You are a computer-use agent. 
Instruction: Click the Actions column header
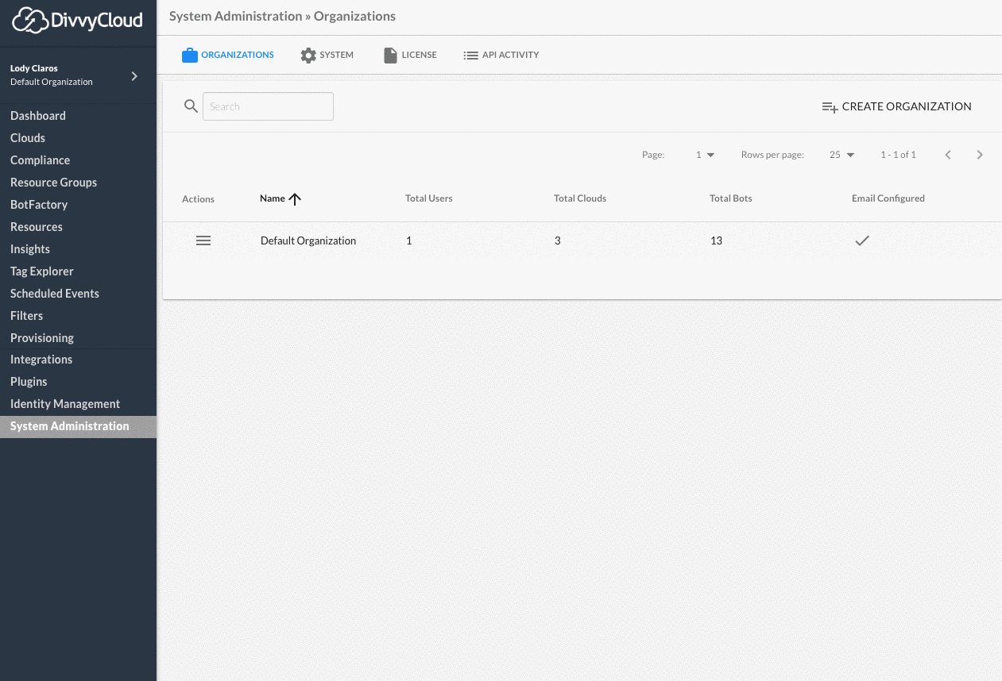(199, 199)
